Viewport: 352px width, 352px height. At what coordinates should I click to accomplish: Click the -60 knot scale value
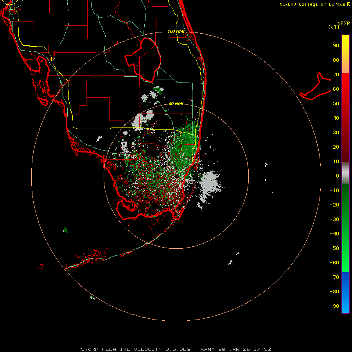click(334, 263)
